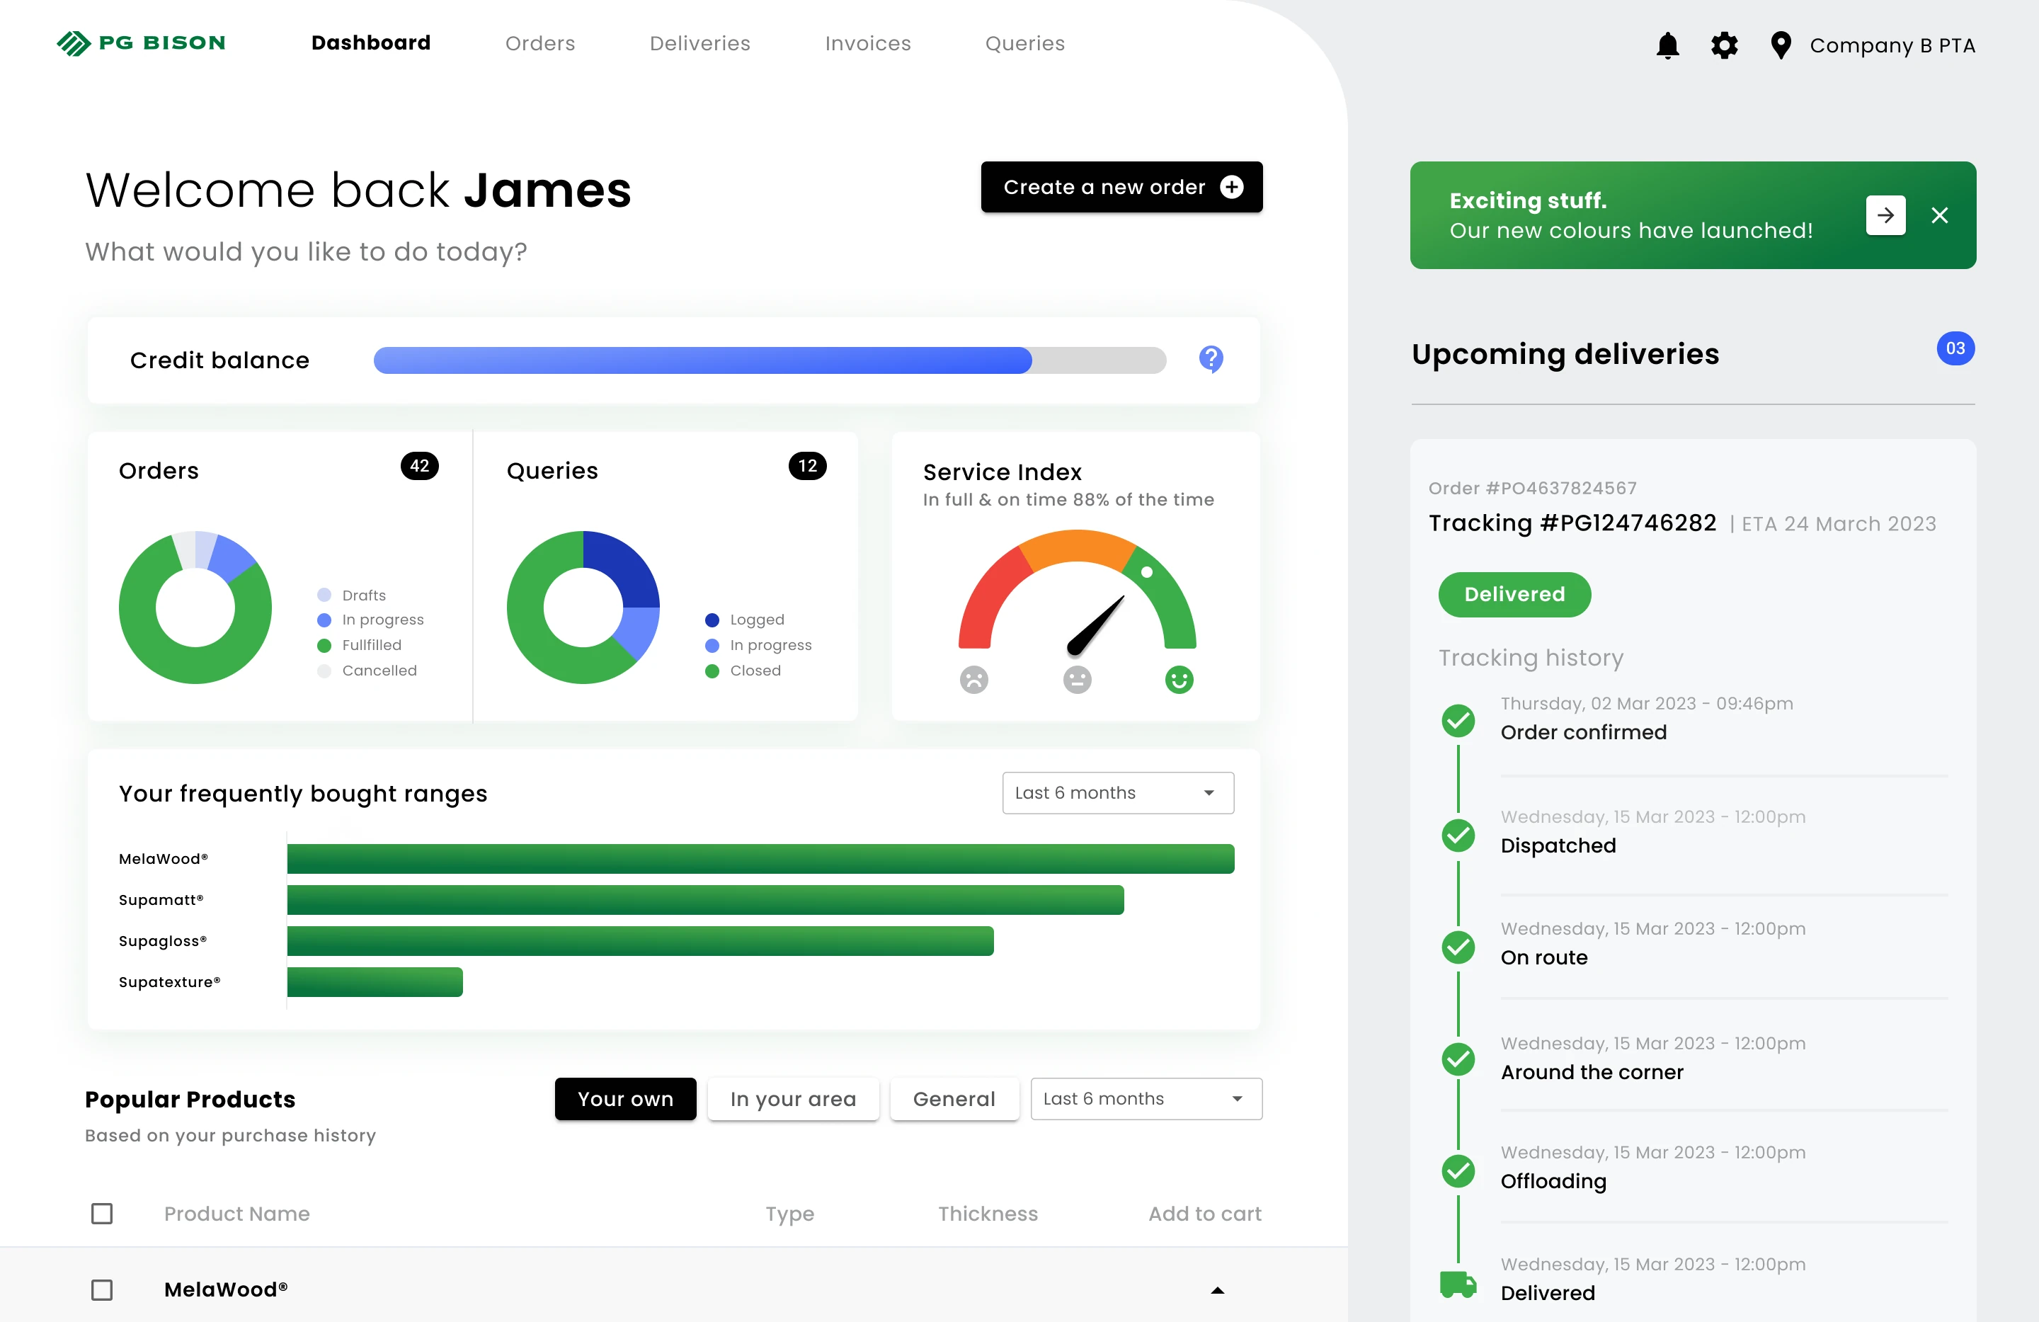Select the General tab
Viewport: 2039px width, 1322px height.
pos(954,1098)
